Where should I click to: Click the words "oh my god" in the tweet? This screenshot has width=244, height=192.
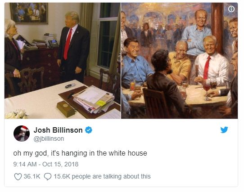[x=30, y=153]
